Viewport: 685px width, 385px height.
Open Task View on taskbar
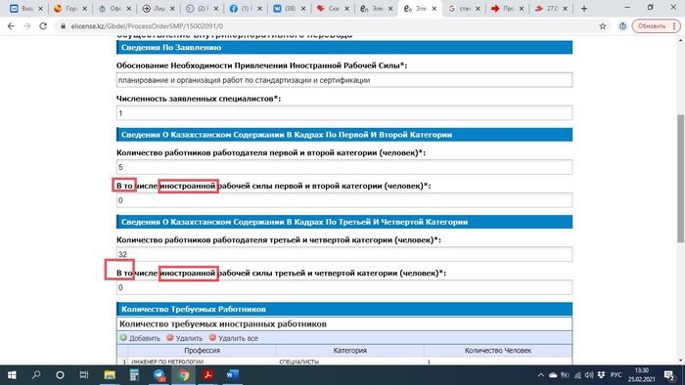tap(84, 375)
